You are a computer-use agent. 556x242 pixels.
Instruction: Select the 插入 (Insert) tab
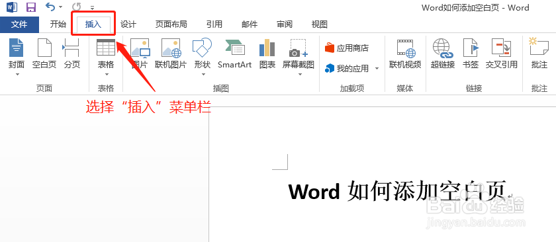tap(93, 24)
